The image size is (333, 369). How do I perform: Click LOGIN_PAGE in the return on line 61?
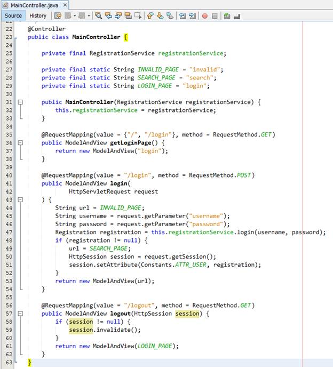coord(155,346)
